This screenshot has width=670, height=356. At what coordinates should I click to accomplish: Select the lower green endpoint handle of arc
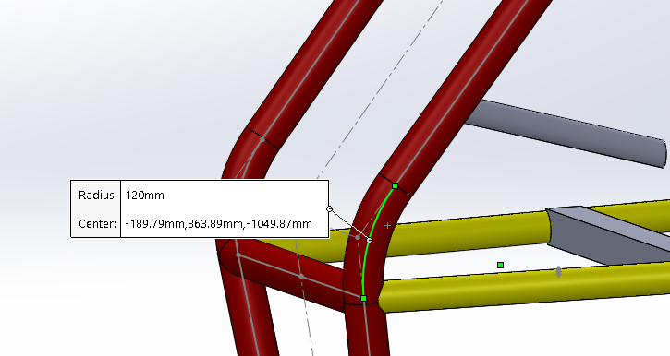click(x=363, y=299)
